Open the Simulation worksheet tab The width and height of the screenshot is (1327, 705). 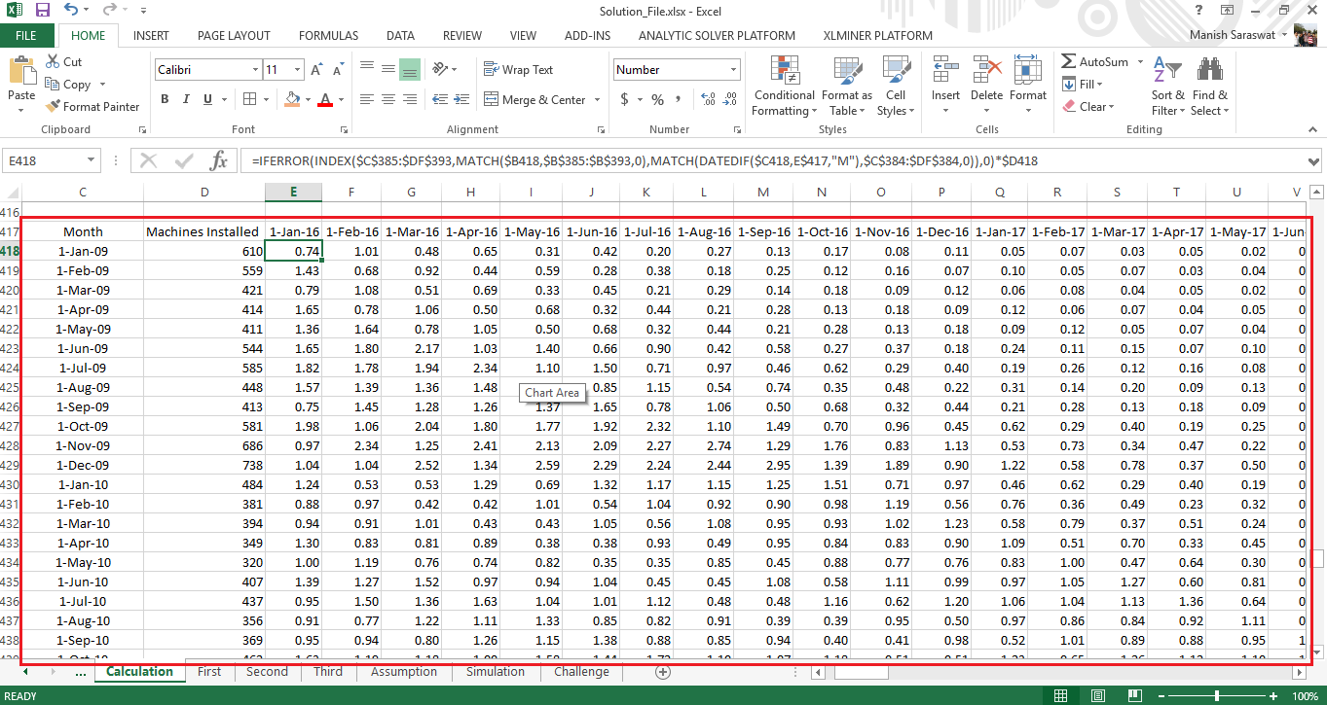[495, 672]
